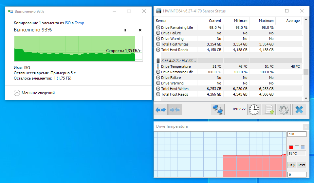Click the 51 °C current value field
Screen dimensions: 314x183
pos(297,153)
